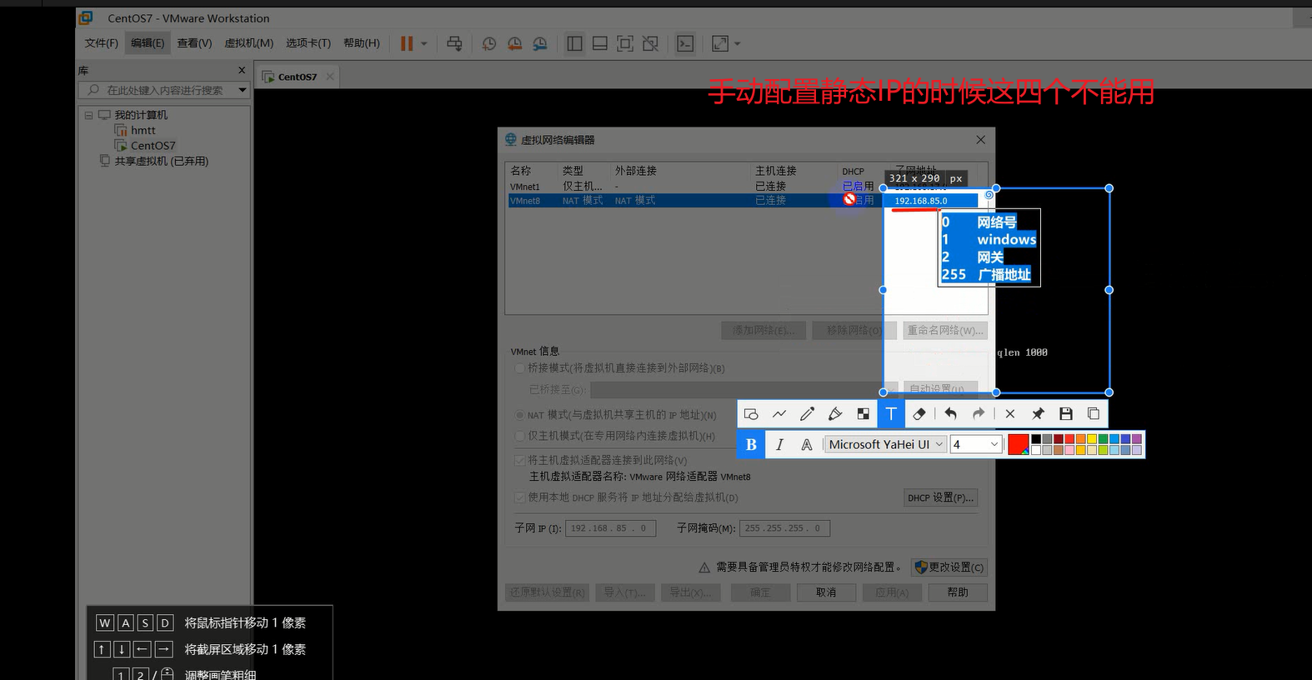Screen dimensions: 1312x680
Task: Click the DHCP 设置(P) button
Action: click(x=940, y=497)
